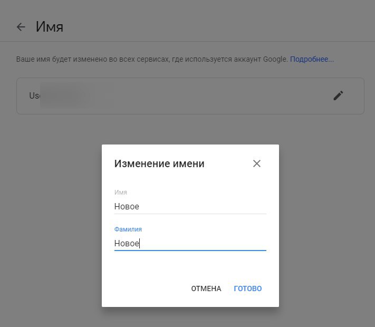Click the ОТМЕНА button

tap(206, 288)
